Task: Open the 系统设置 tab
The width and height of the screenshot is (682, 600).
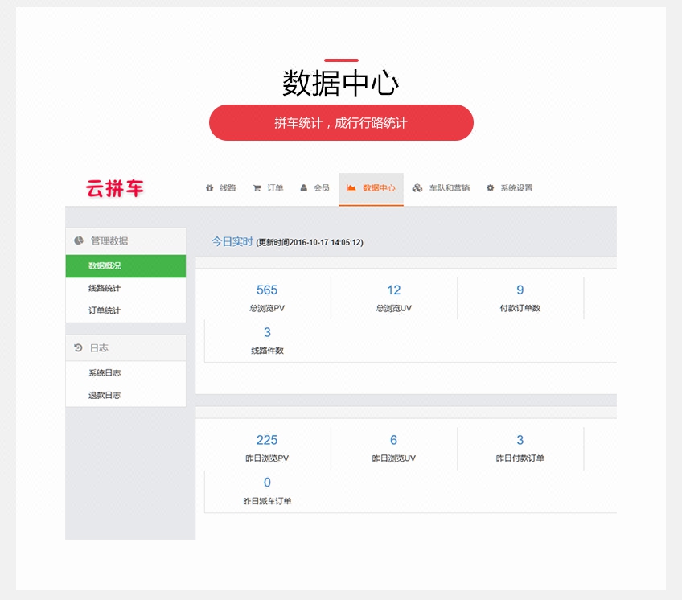Action: (509, 188)
